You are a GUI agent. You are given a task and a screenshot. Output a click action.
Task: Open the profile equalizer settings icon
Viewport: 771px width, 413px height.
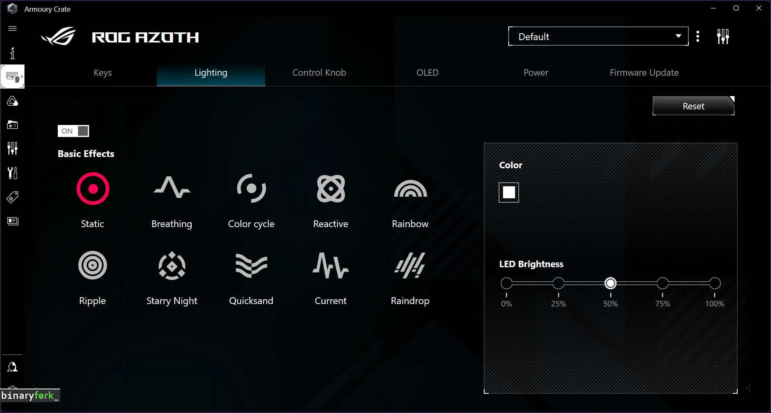(x=723, y=36)
